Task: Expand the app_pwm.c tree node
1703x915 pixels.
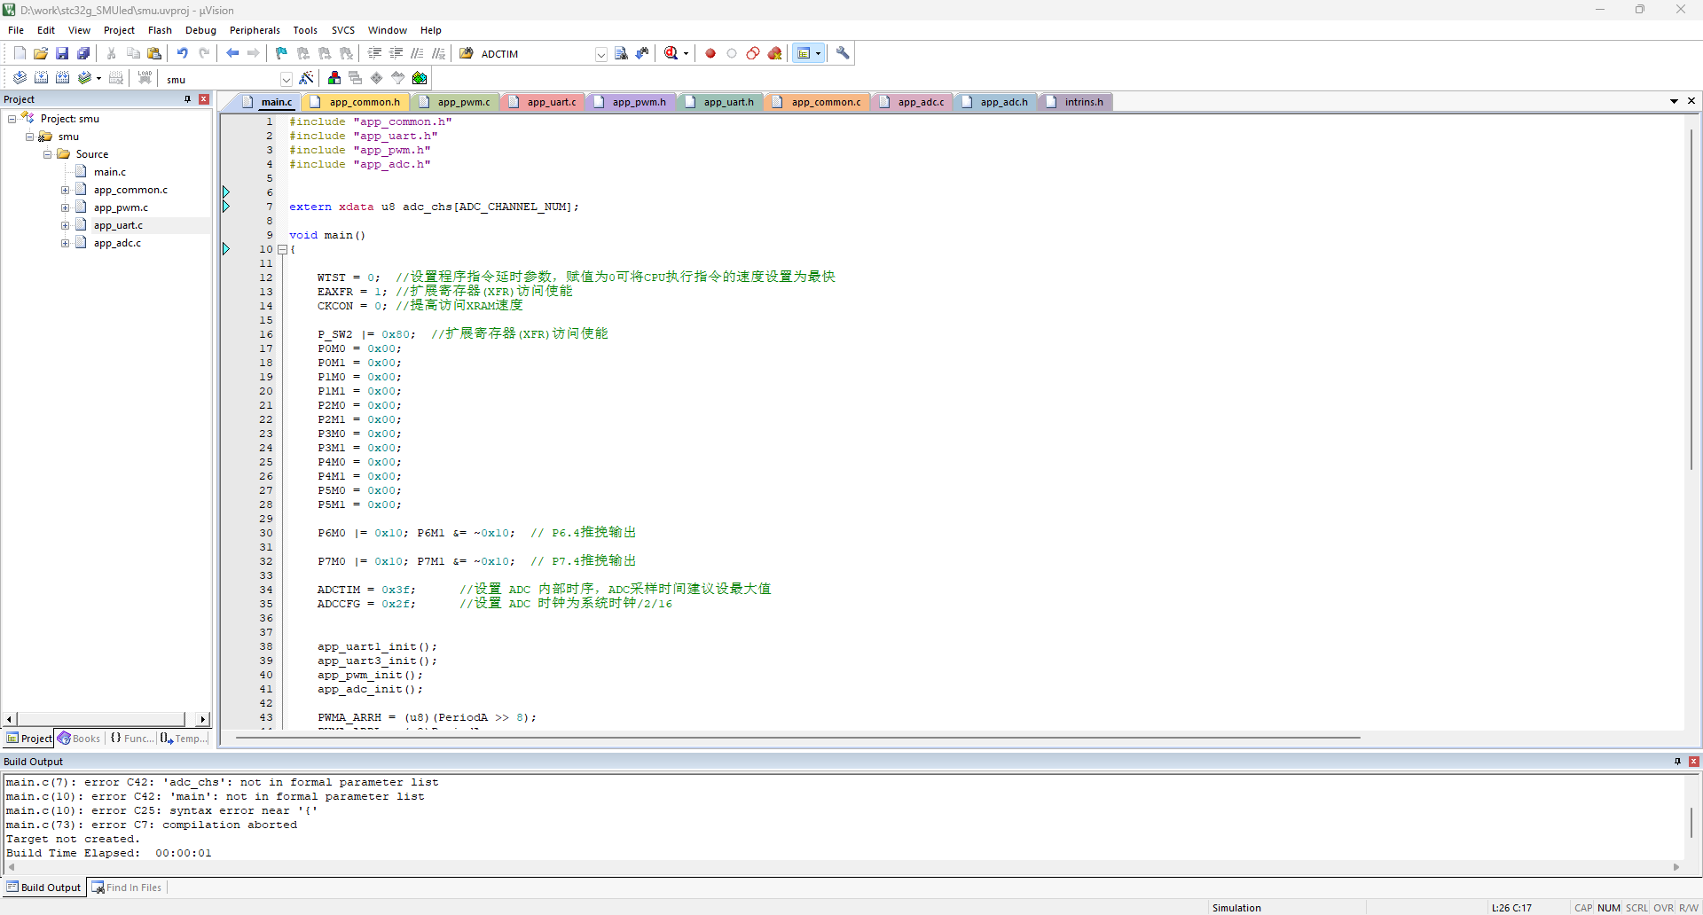Action: pyautogui.click(x=66, y=207)
